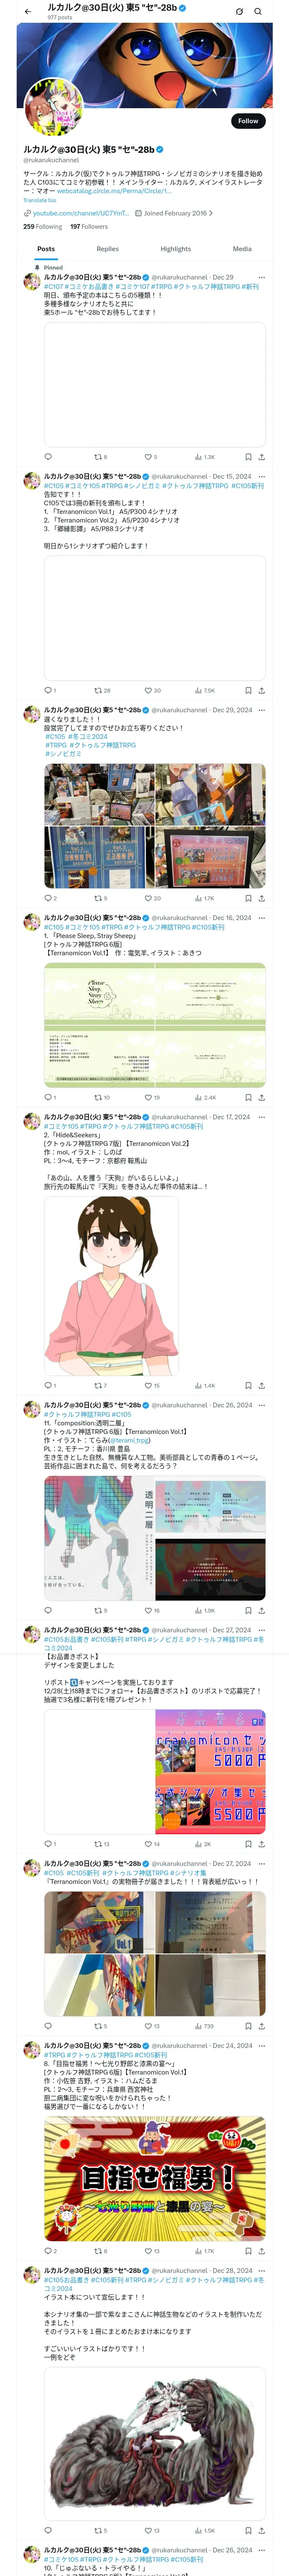Bookmark the Dec 15, 2024 post
This screenshot has width=289, height=2576.
point(248,690)
